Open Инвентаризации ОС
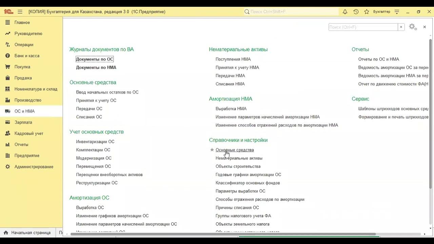Viewport: 434px width, 244px height. (x=95, y=142)
